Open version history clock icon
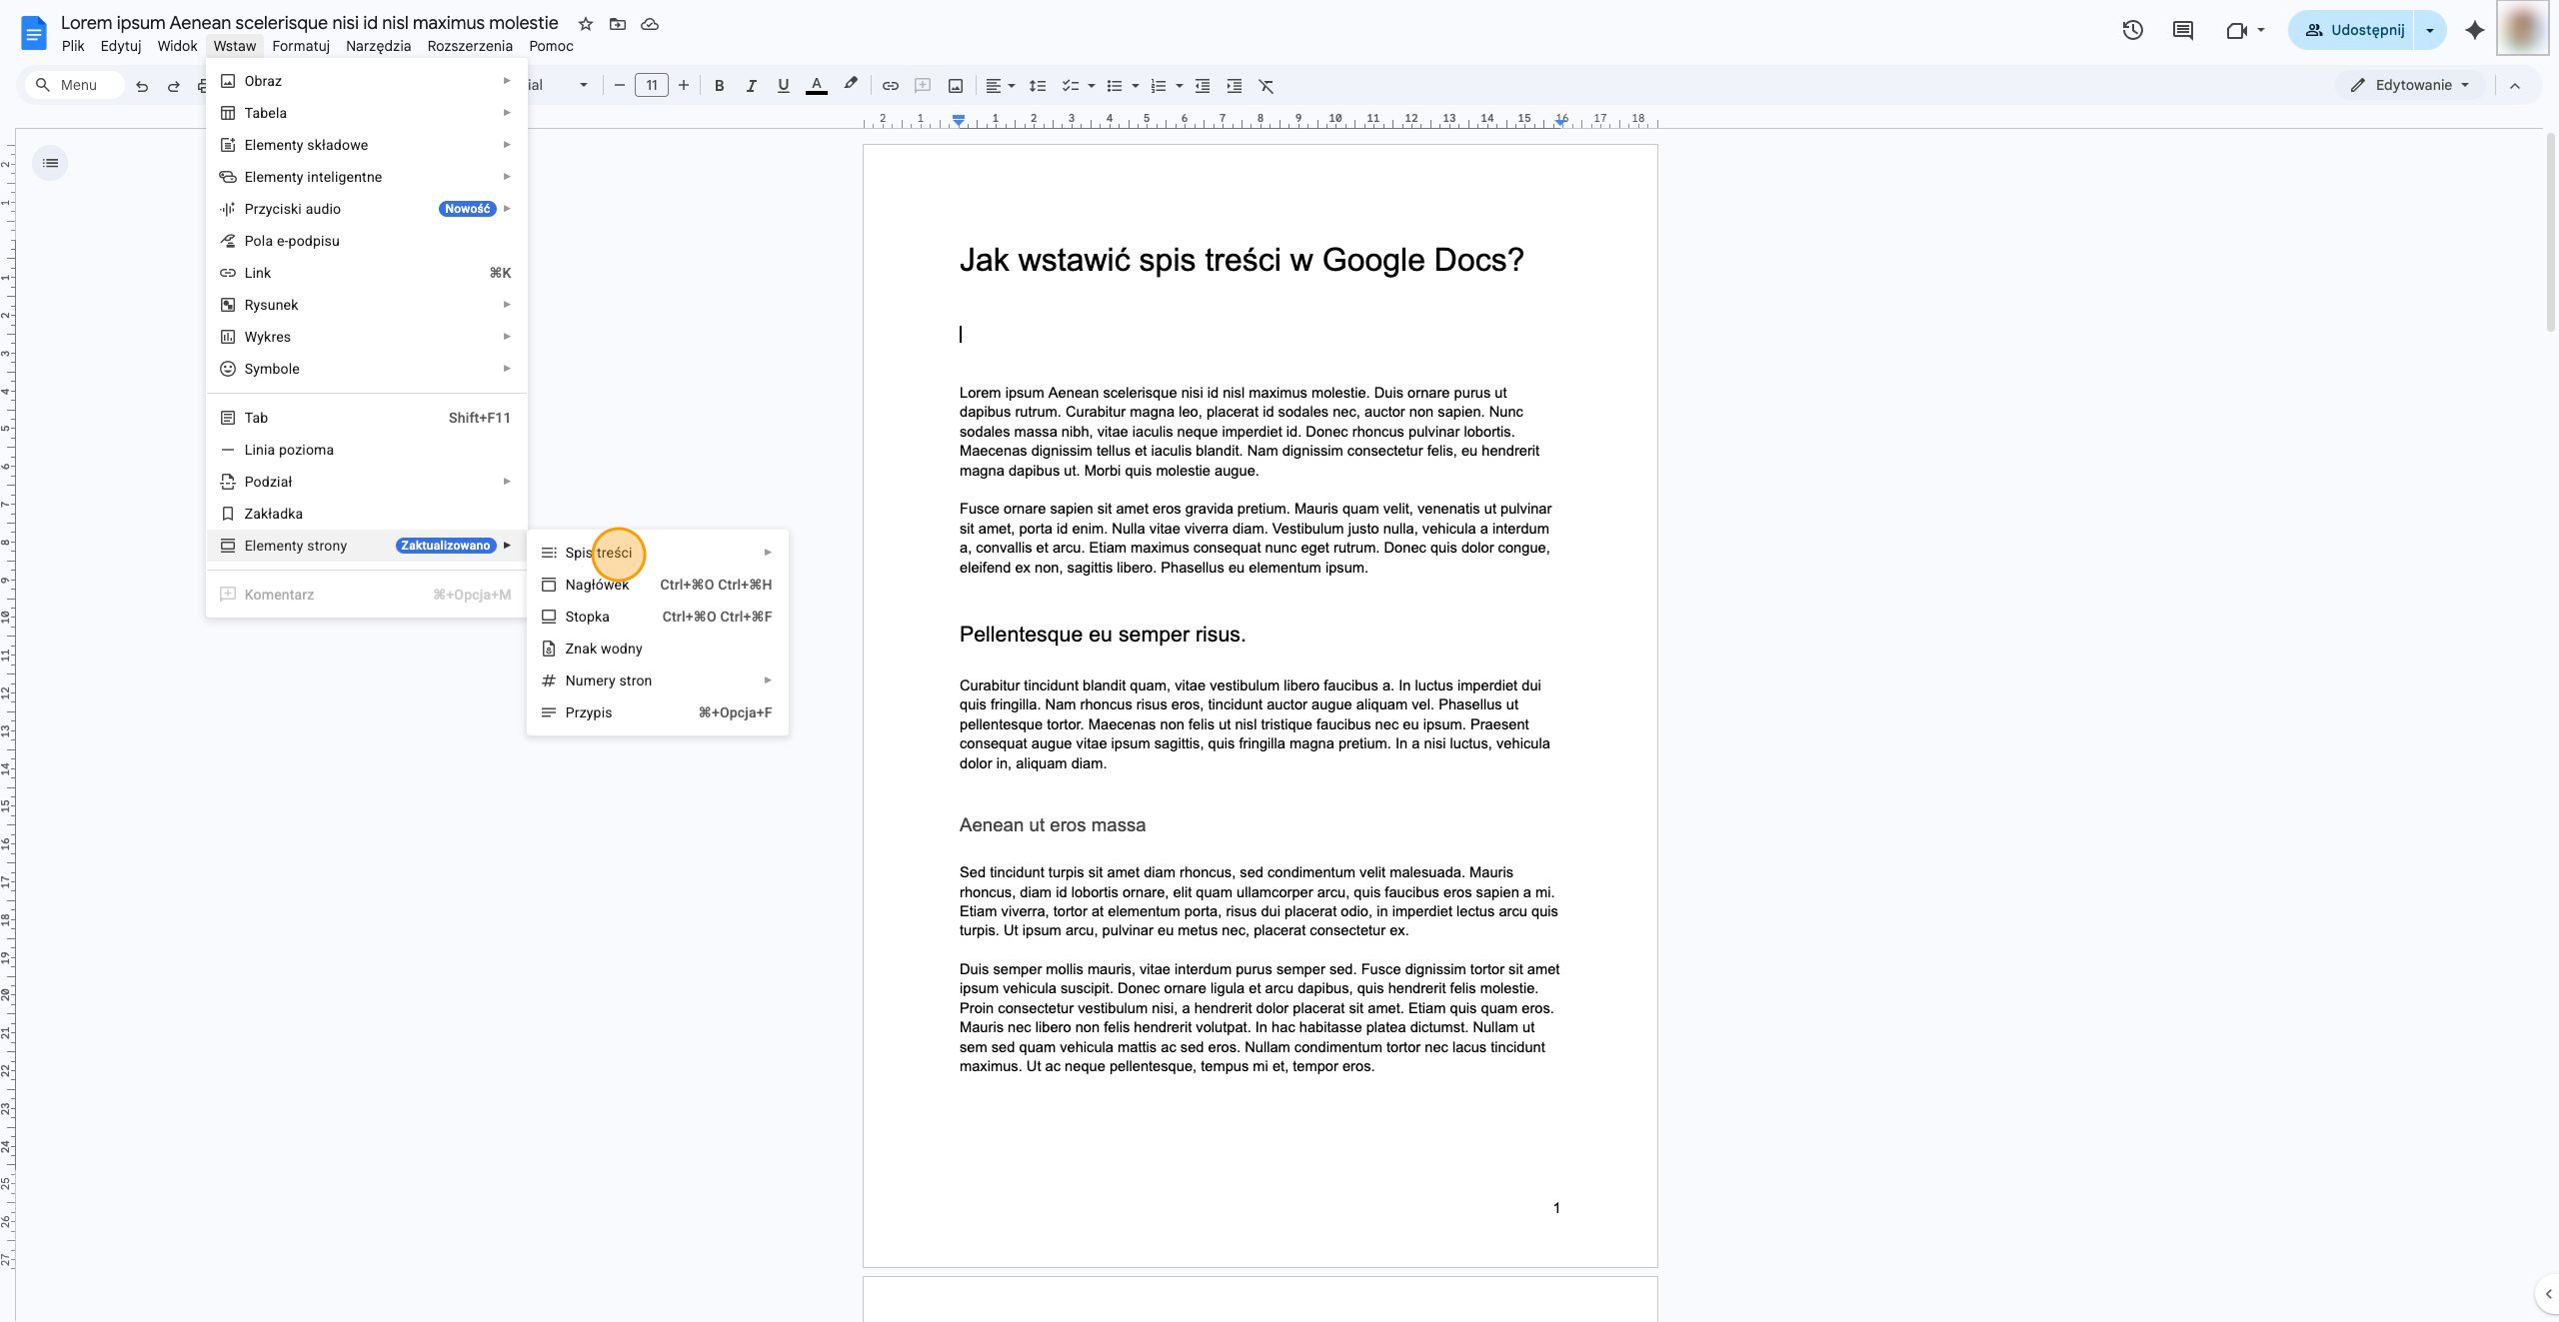 tap(2132, 30)
